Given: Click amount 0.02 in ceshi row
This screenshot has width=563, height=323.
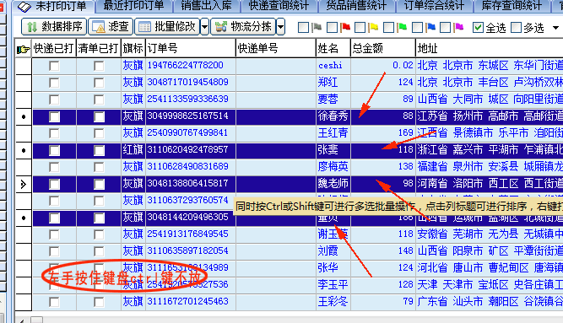Looking at the screenshot, I should [x=403, y=65].
